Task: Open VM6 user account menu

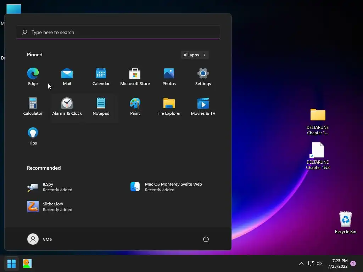Action: pos(40,239)
